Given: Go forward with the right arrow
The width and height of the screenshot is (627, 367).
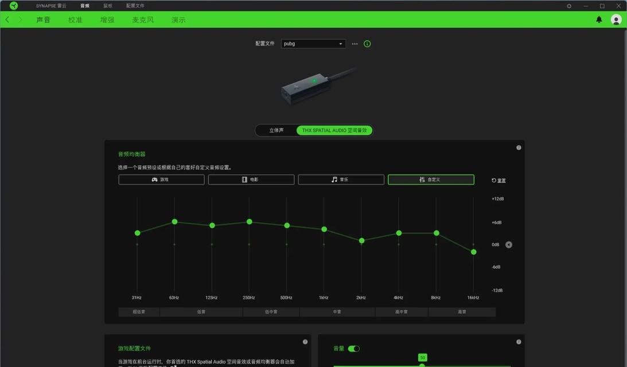Looking at the screenshot, I should [x=20, y=19].
